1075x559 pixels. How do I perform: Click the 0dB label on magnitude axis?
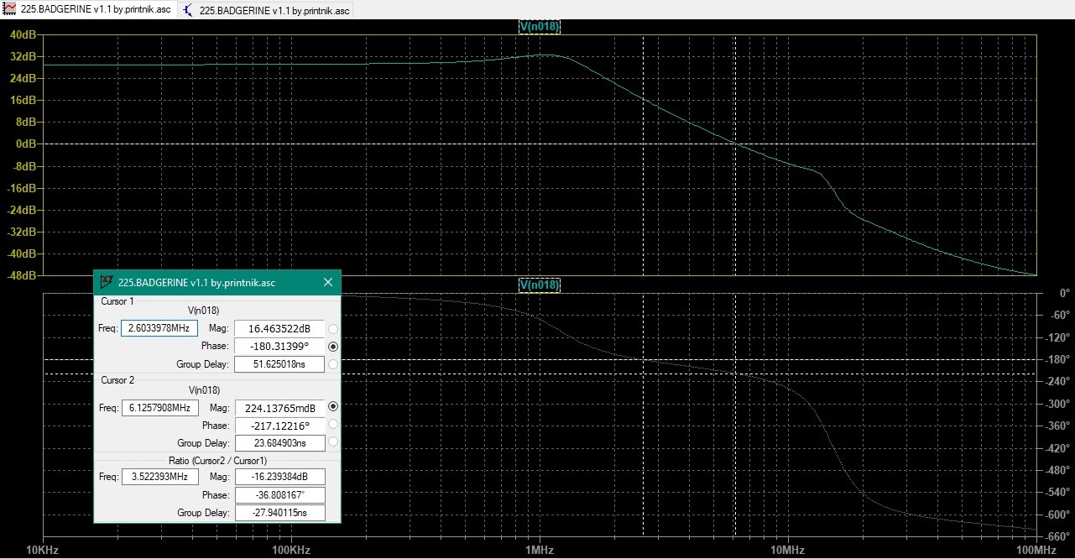coord(26,144)
